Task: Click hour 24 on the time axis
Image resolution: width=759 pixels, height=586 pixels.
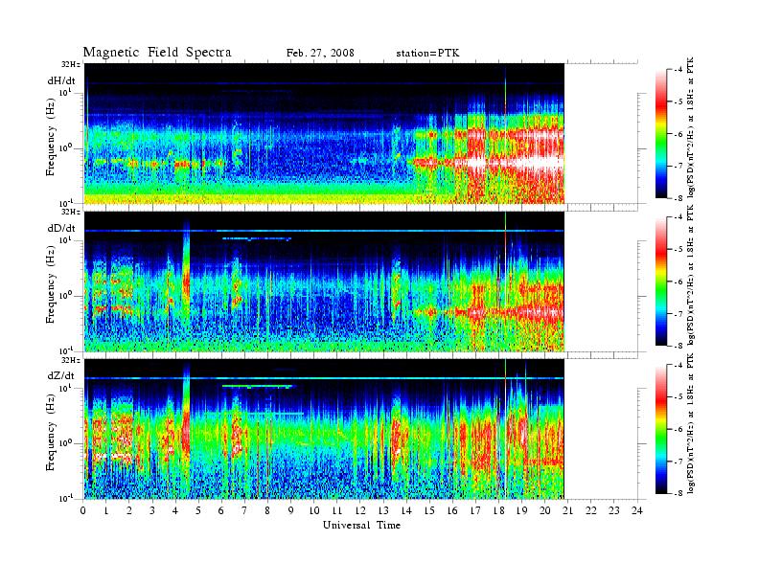Action: (x=637, y=511)
